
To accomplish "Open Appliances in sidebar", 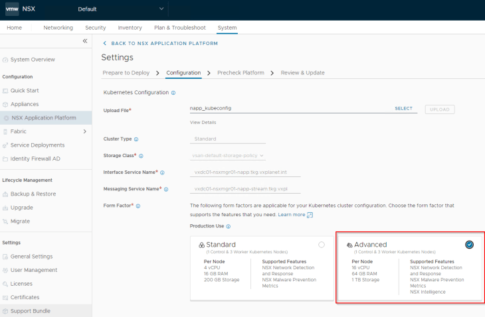I will tap(25, 104).
